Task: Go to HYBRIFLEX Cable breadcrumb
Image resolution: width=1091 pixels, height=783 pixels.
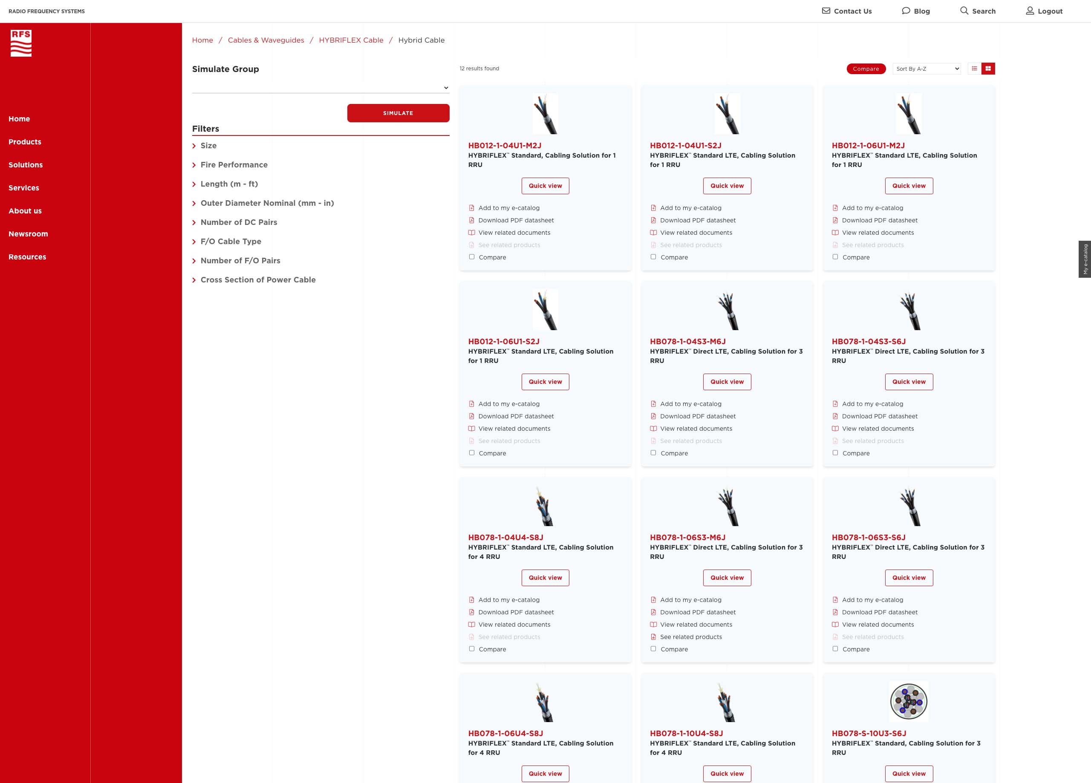Action: (351, 40)
